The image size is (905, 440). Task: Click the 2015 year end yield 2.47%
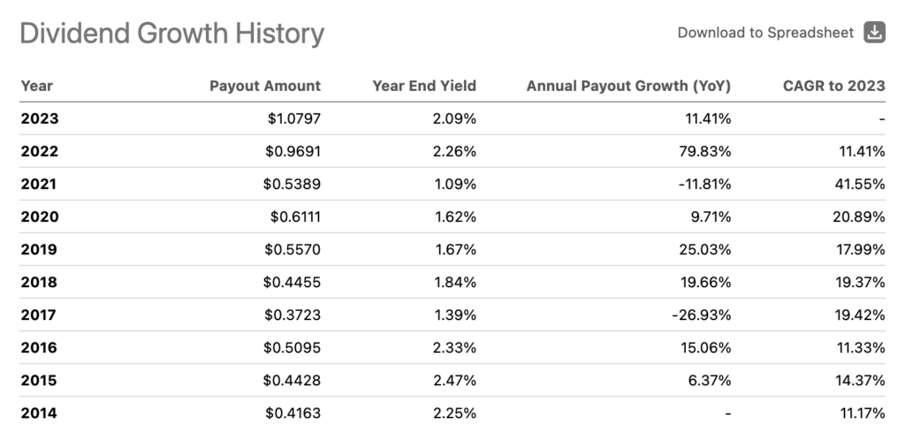pos(455,380)
